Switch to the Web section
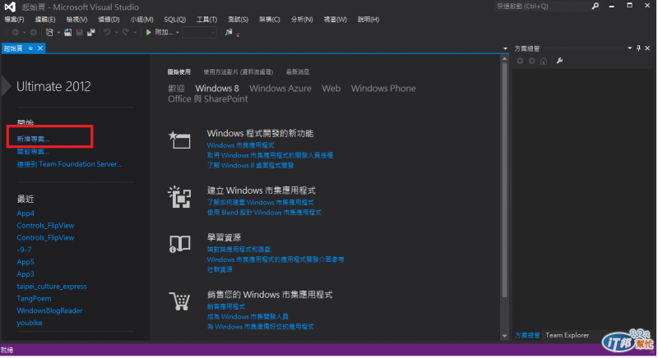The width and height of the screenshot is (658, 358). coord(331,89)
